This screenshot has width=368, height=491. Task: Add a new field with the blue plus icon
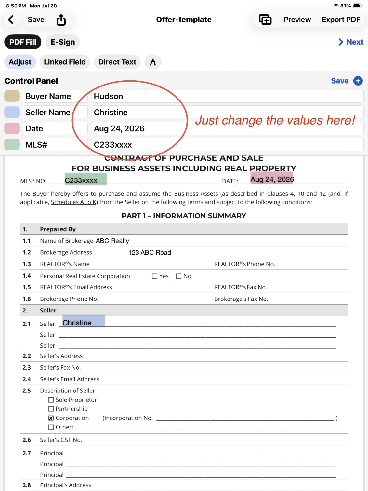pos(358,81)
